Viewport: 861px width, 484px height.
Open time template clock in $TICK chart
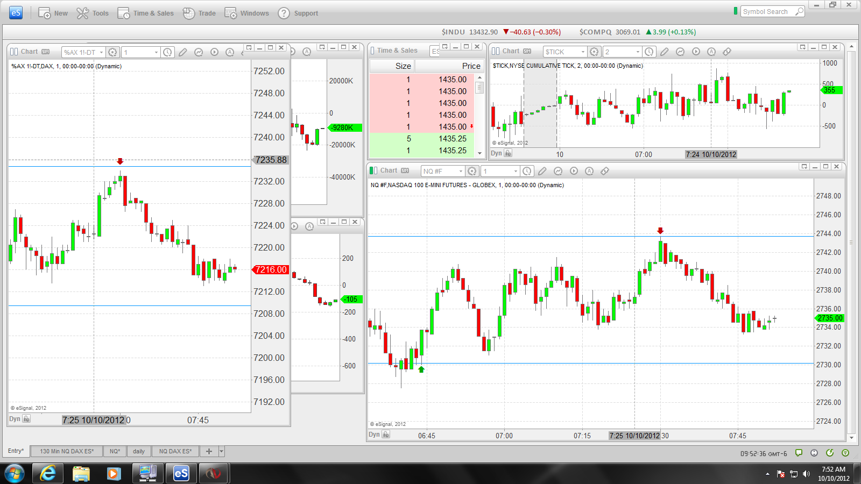(649, 52)
